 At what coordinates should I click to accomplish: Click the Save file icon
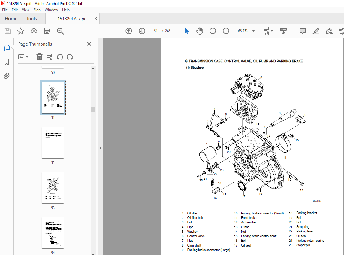(x=8, y=31)
